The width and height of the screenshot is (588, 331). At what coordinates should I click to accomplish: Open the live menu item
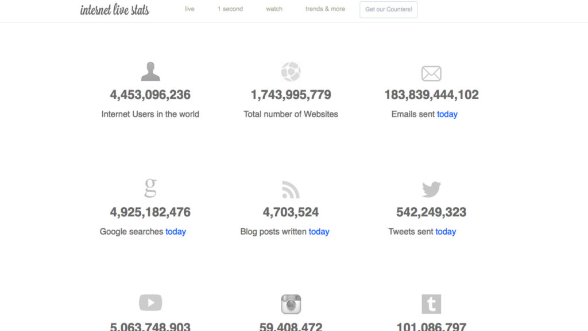[x=189, y=9]
